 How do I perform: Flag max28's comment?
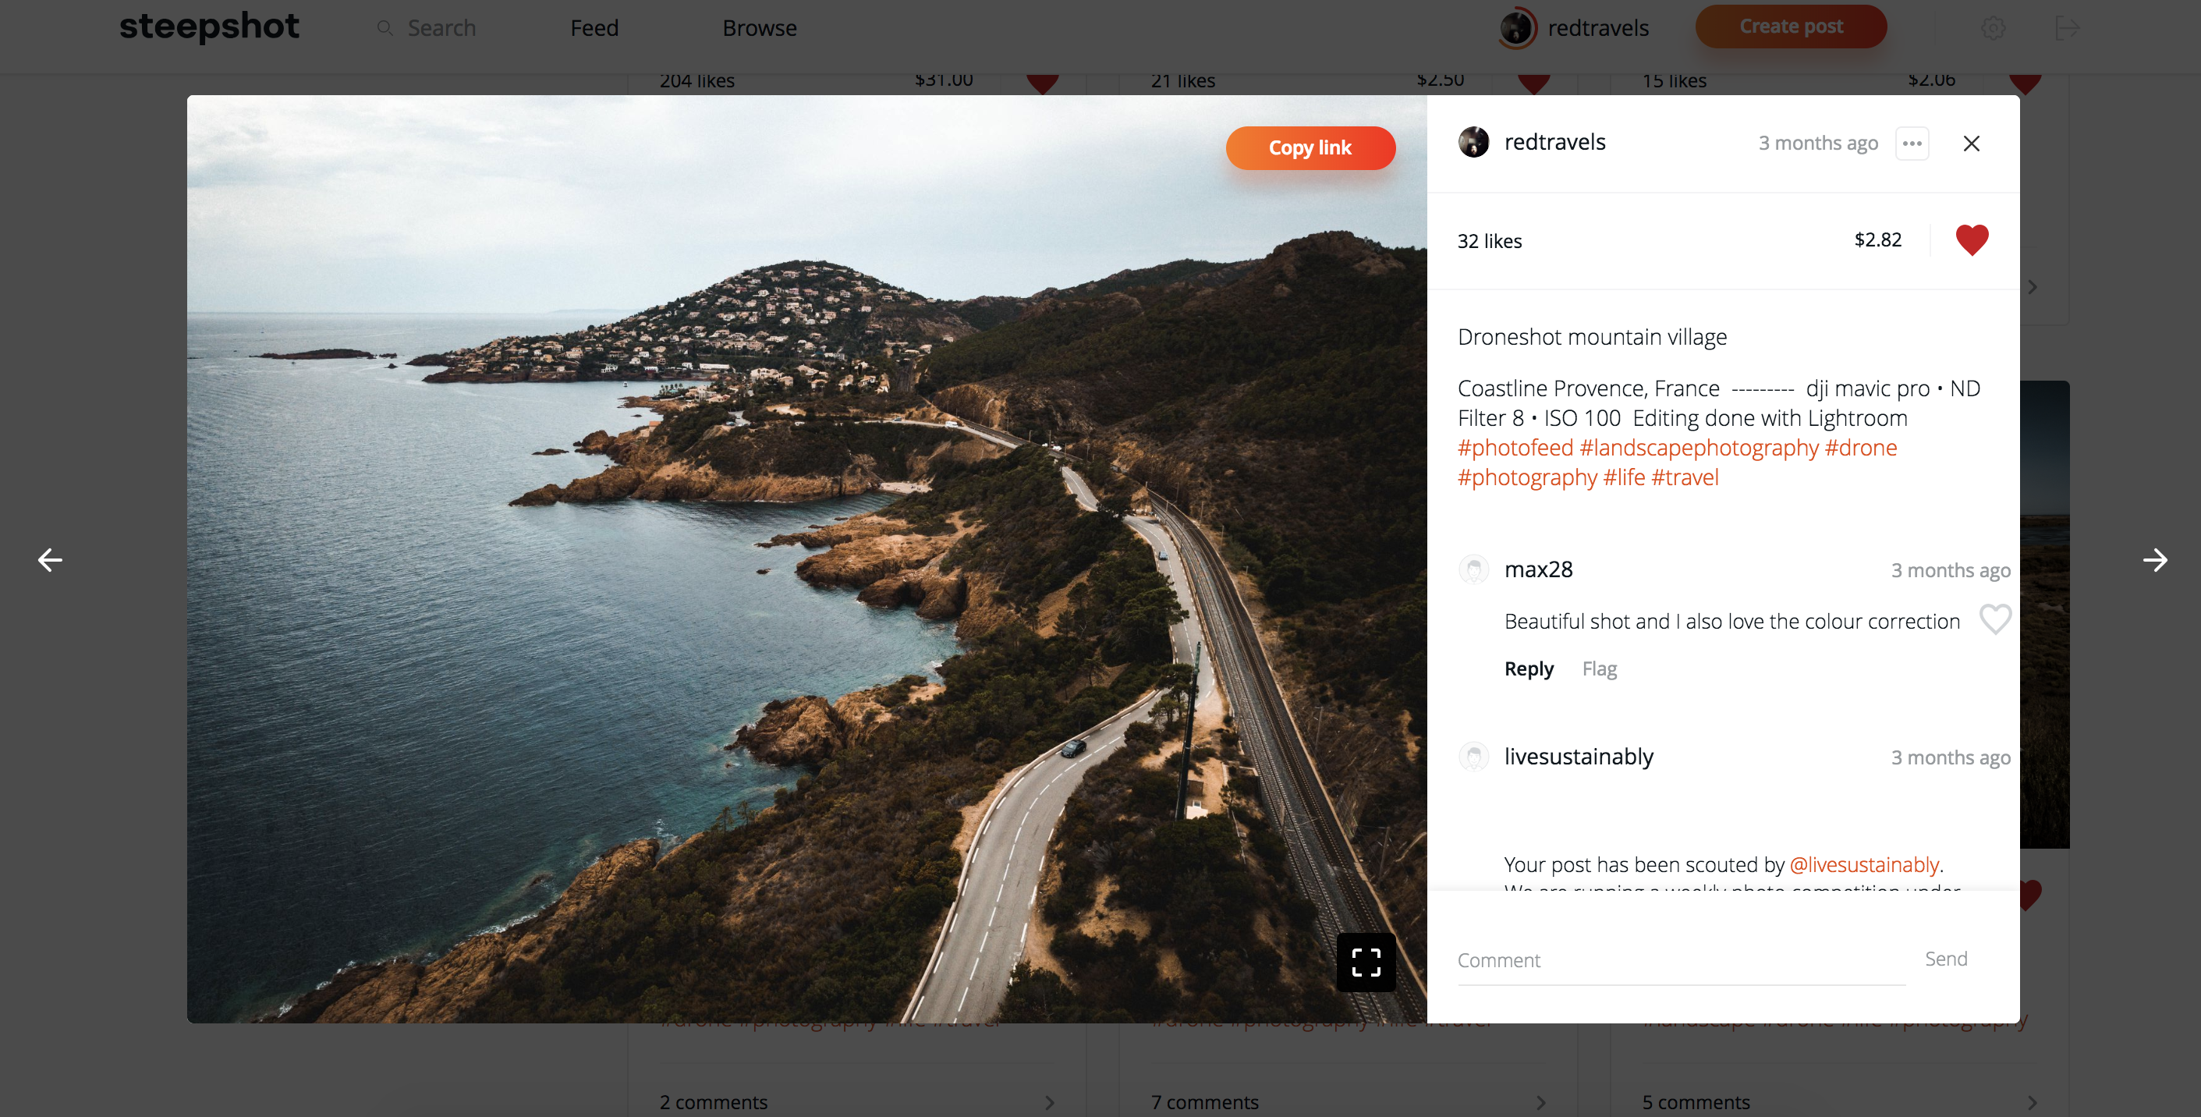(x=1600, y=668)
